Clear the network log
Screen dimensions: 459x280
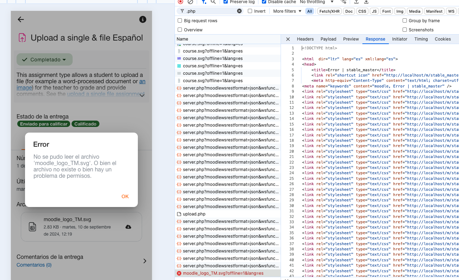pyautogui.click(x=190, y=2)
